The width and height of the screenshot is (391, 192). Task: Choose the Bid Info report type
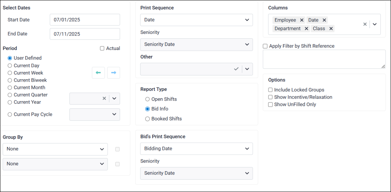click(x=147, y=109)
